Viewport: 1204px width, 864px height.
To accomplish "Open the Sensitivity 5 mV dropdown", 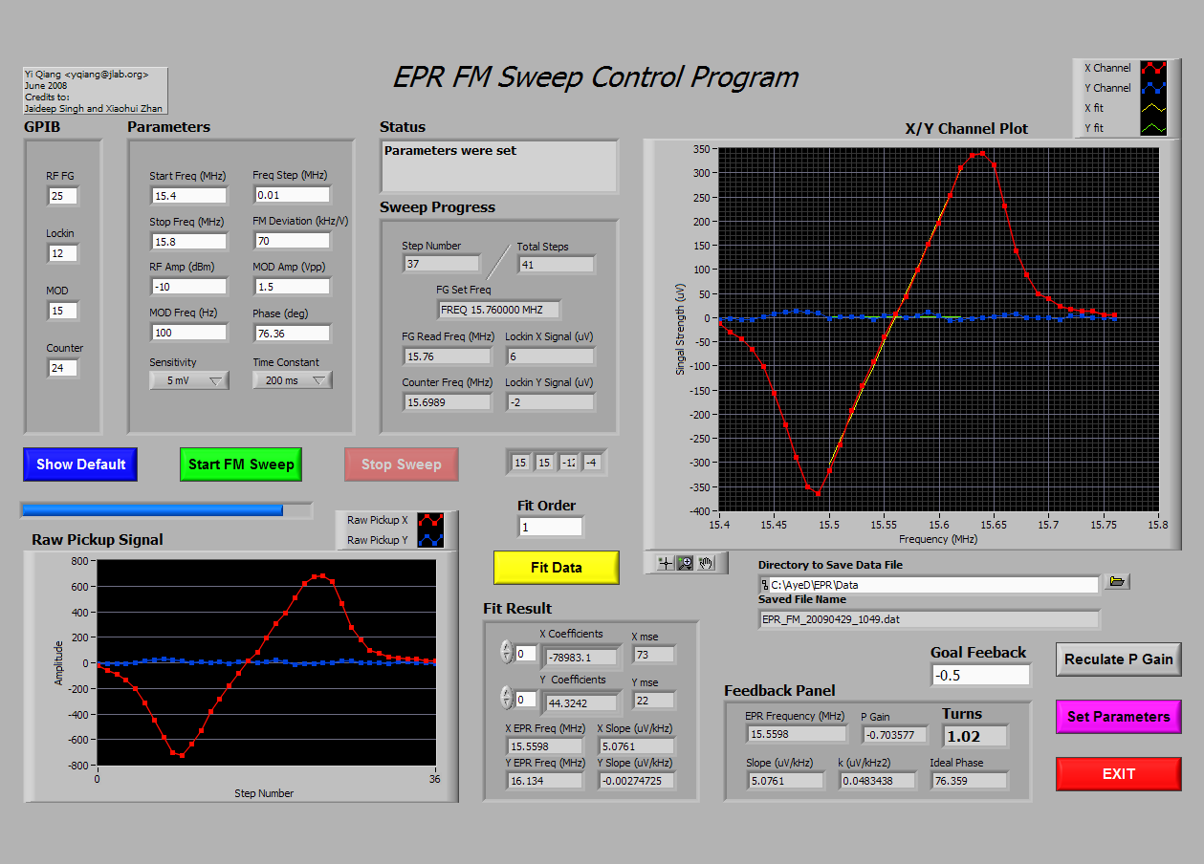I will click(188, 380).
